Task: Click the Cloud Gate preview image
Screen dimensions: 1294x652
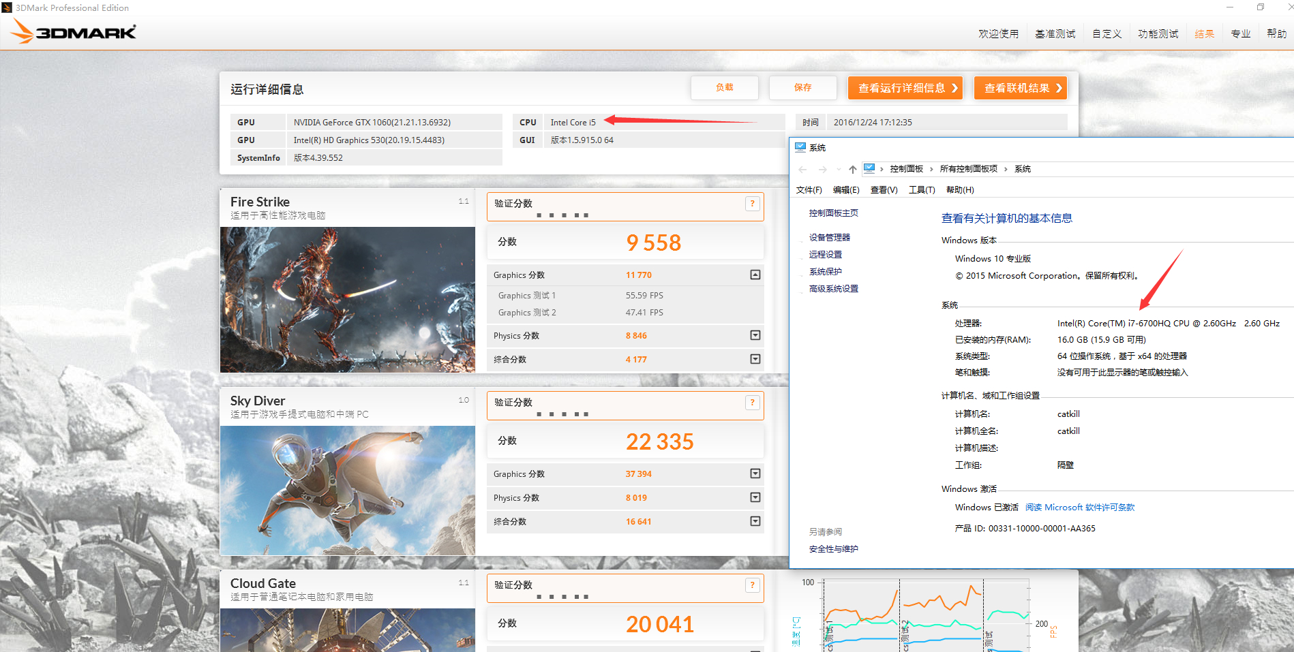Action: click(x=348, y=630)
